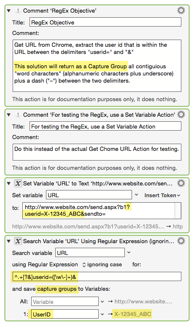Click the comment icon beside 'For testing the RegEx'
The height and width of the screenshot is (327, 194).
click(x=18, y=115)
